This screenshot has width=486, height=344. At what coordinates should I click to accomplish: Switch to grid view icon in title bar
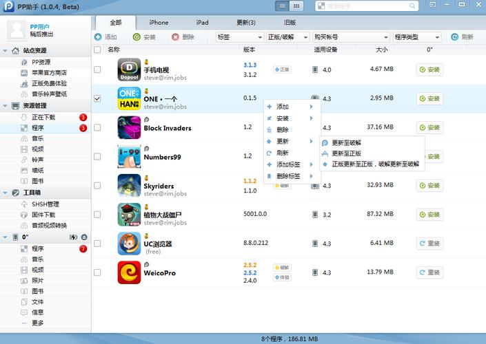(296, 6)
